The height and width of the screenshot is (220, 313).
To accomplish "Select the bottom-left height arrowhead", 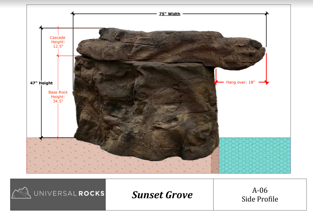I will pos(41,138).
